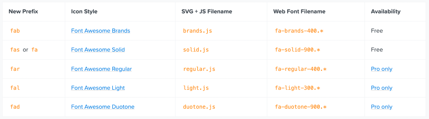The height and width of the screenshot is (119, 429).
Task: Click Pro only link in Regular row
Action: [382, 69]
